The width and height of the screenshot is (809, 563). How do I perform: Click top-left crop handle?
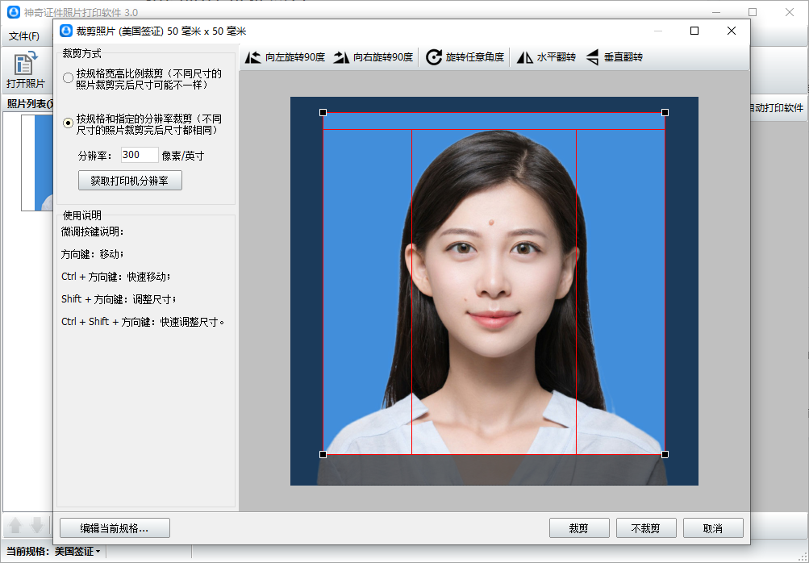(x=323, y=113)
